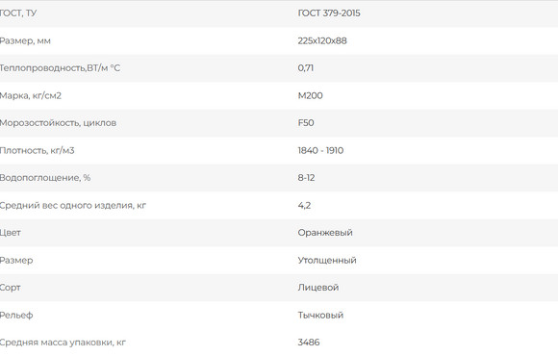Select the Оранжевый color value
Screen dimensions: 558x356
pos(325,233)
